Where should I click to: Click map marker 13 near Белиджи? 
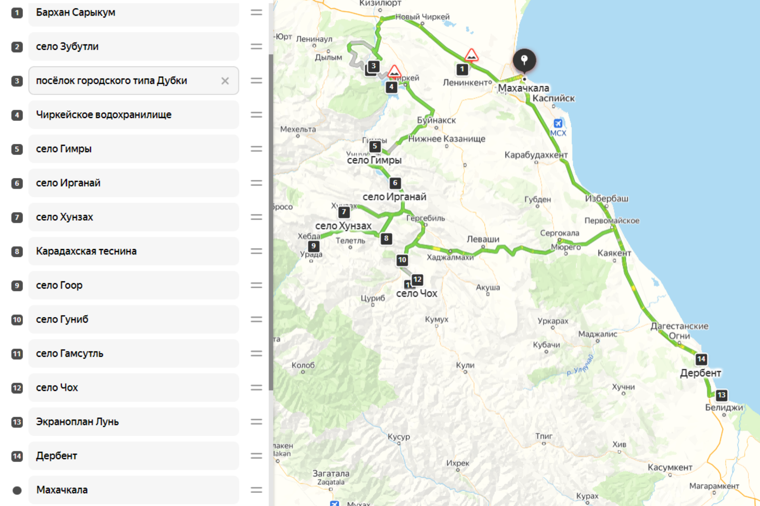click(721, 395)
